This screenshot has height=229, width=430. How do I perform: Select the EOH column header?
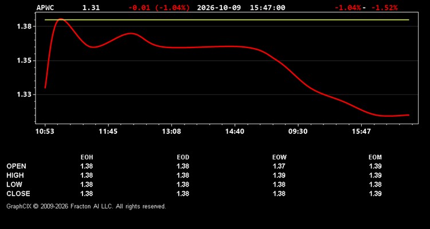[x=87, y=157]
